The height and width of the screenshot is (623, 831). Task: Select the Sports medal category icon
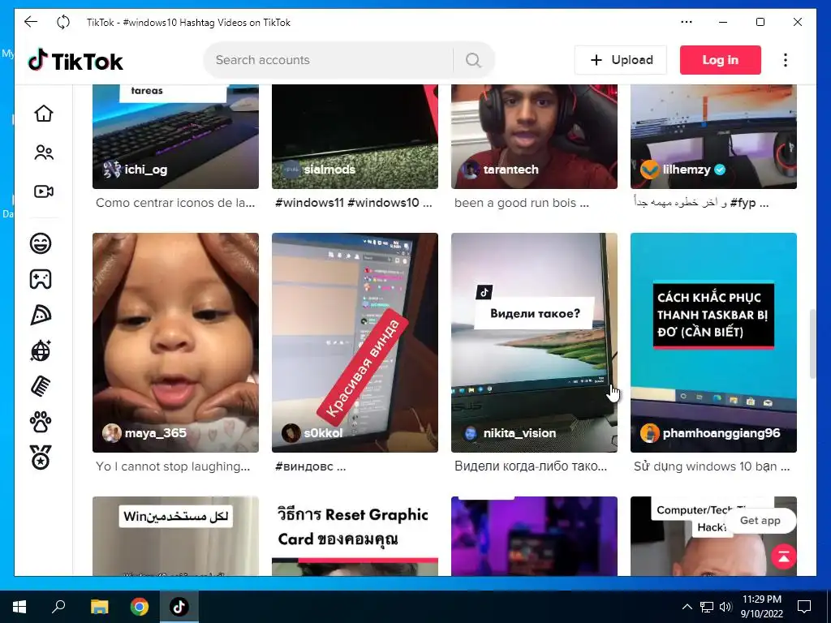point(41,458)
